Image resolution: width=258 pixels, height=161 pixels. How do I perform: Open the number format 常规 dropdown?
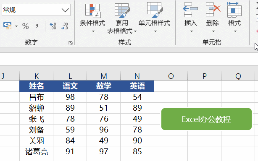(x=65, y=10)
